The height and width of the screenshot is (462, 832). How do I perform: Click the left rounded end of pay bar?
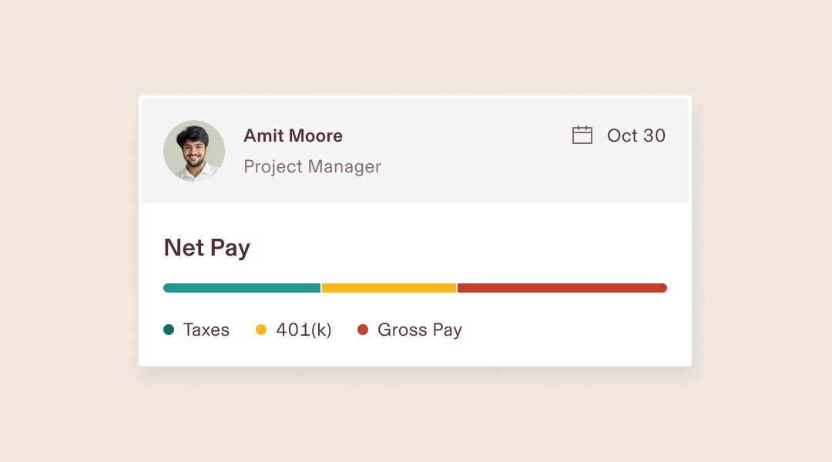click(166, 288)
